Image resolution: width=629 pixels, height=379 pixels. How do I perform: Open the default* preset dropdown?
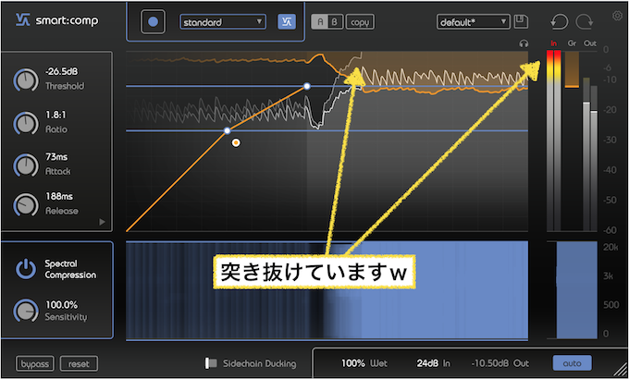(x=473, y=22)
